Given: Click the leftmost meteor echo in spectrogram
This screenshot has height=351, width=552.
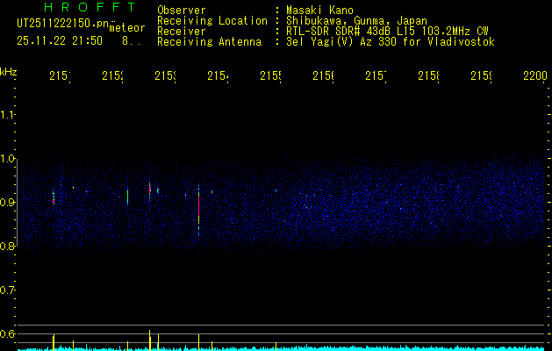Looking at the screenshot, I should (54, 196).
